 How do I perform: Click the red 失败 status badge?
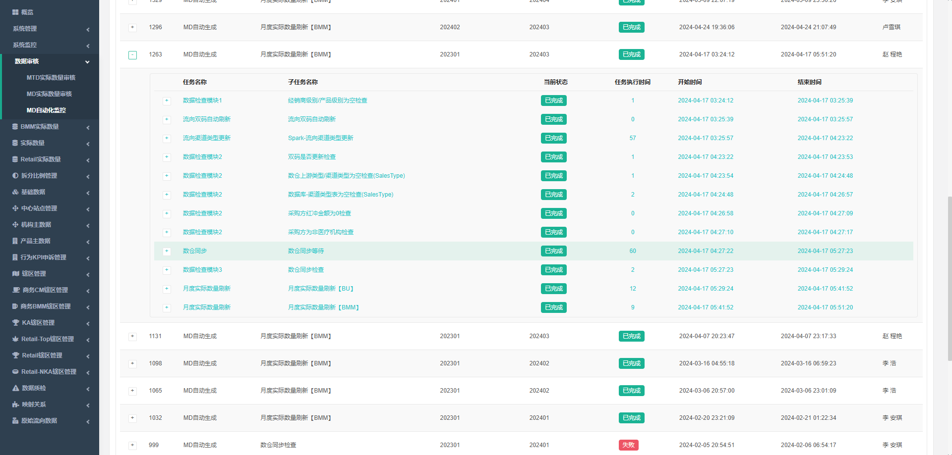click(628, 445)
